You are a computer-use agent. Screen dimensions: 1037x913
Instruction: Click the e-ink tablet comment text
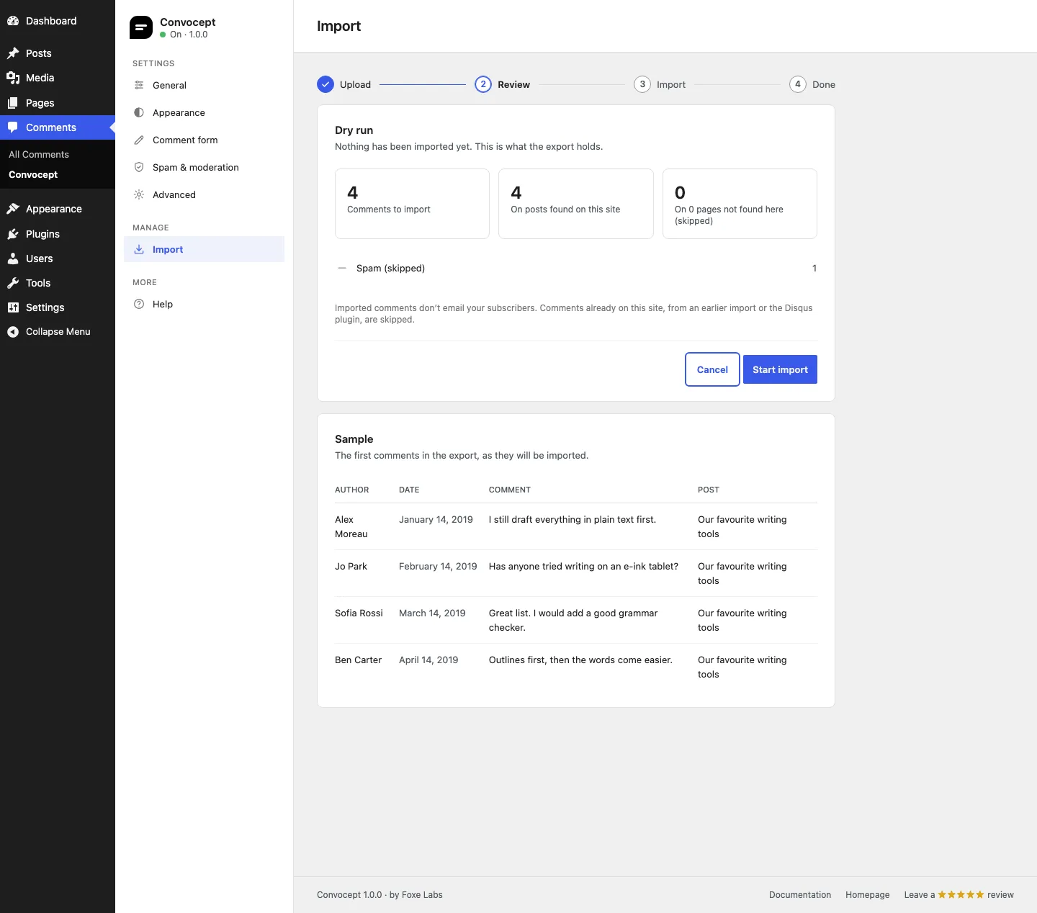pos(583,567)
